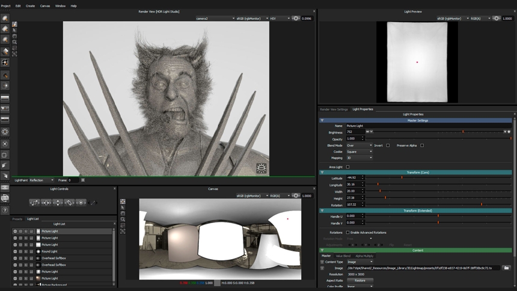The width and height of the screenshot is (517, 291).
Task: Click the Frame number field
Action: (x=73, y=180)
